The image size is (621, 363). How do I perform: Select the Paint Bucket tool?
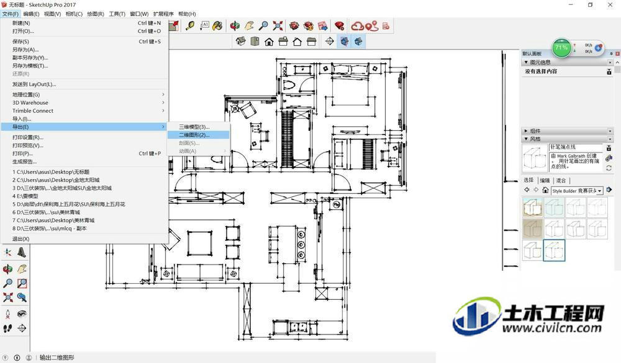click(217, 26)
